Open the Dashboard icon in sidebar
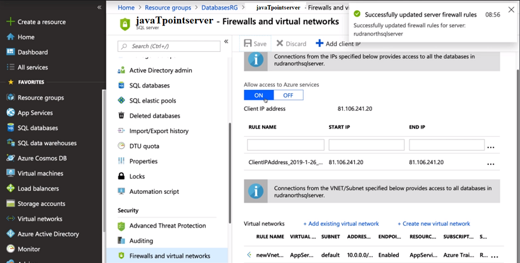 pos(11,52)
